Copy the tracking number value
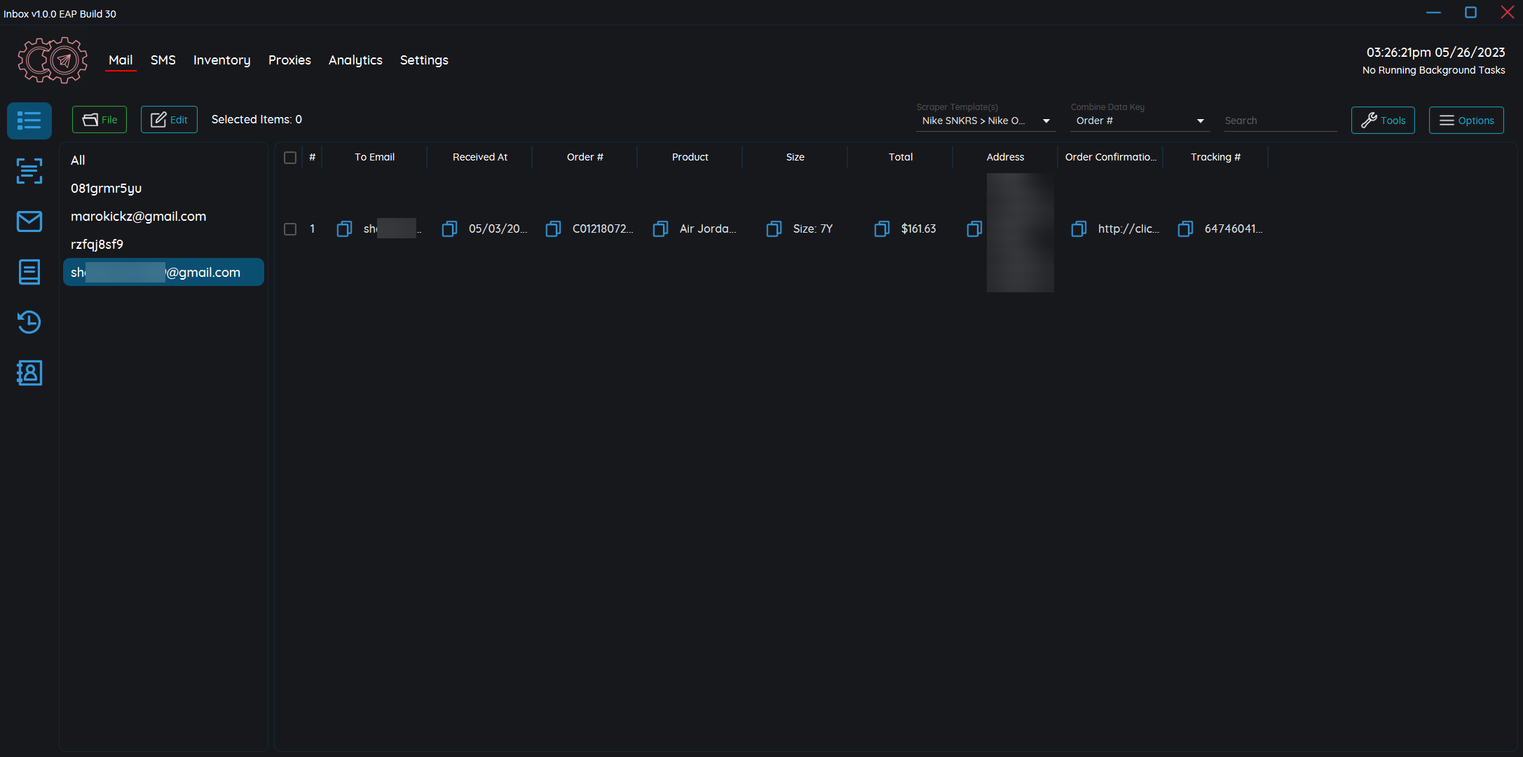1523x757 pixels. (x=1185, y=229)
